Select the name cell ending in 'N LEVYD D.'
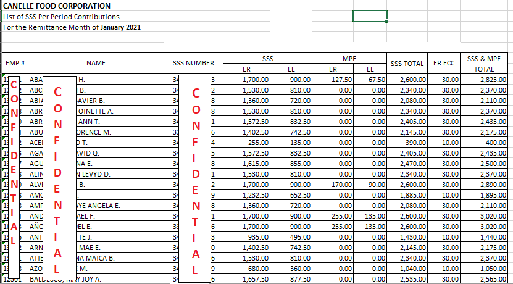 [96, 174]
